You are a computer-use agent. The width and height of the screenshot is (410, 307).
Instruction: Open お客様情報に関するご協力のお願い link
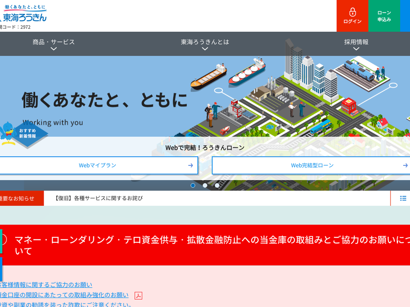[46, 285]
